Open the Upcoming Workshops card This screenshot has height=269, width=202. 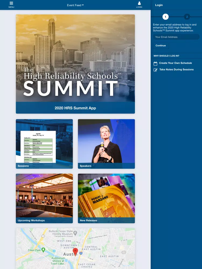44,198
